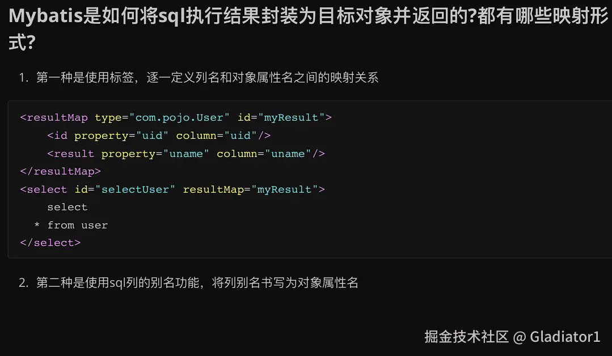The height and width of the screenshot is (356, 612).
Task: Click the closing resultMap tag
Action: click(x=61, y=172)
